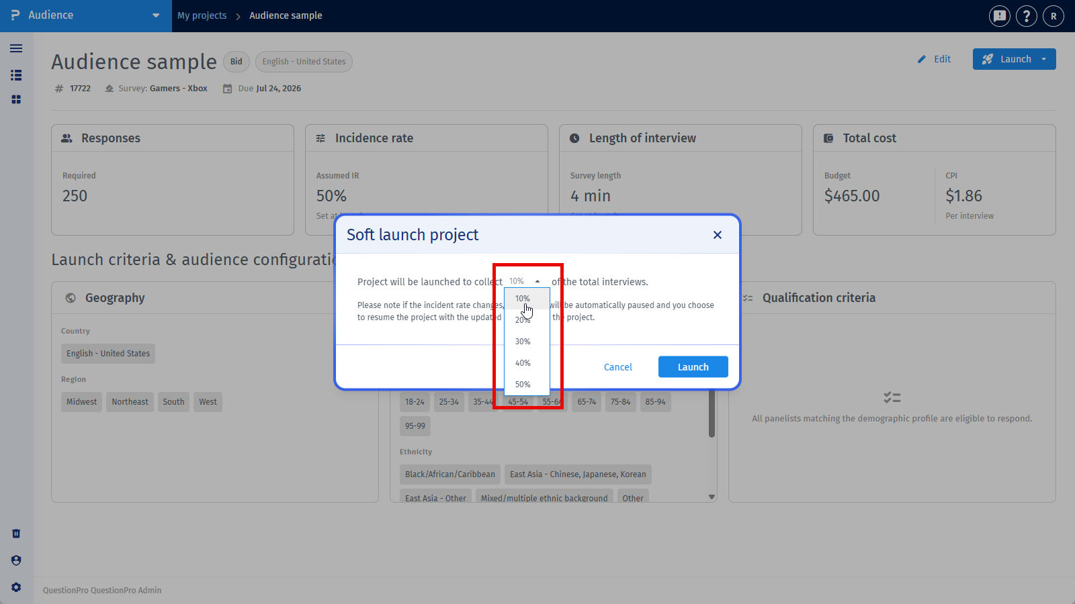
Task: Open the trash bin sidebar icon
Action: pyautogui.click(x=16, y=534)
